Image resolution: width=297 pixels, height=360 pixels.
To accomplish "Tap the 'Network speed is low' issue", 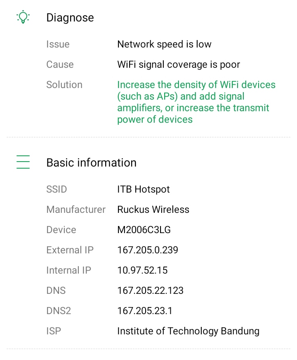I will click(164, 44).
